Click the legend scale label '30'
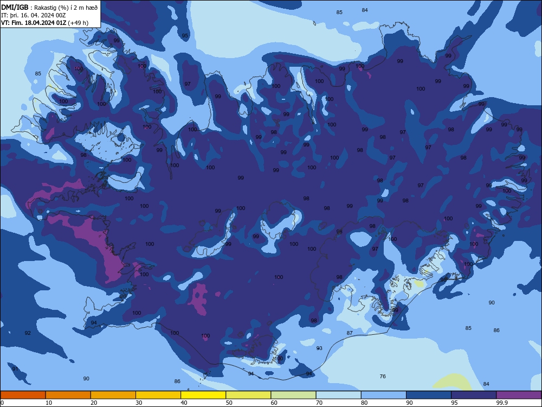Screen dimensions: 542x407 coord(139,403)
